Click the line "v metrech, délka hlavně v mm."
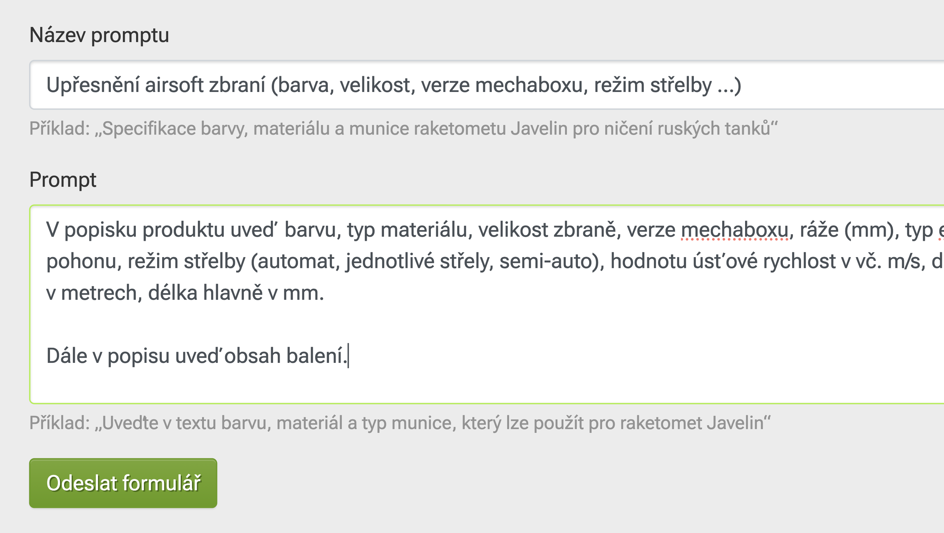This screenshot has height=533, width=944. tap(185, 293)
